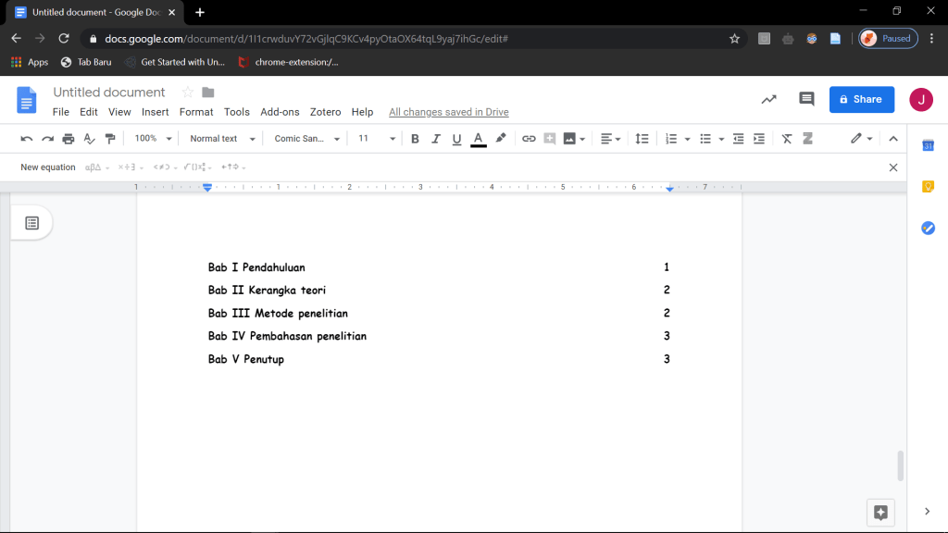Insert a link using the link icon
The height and width of the screenshot is (533, 948).
[x=529, y=139]
